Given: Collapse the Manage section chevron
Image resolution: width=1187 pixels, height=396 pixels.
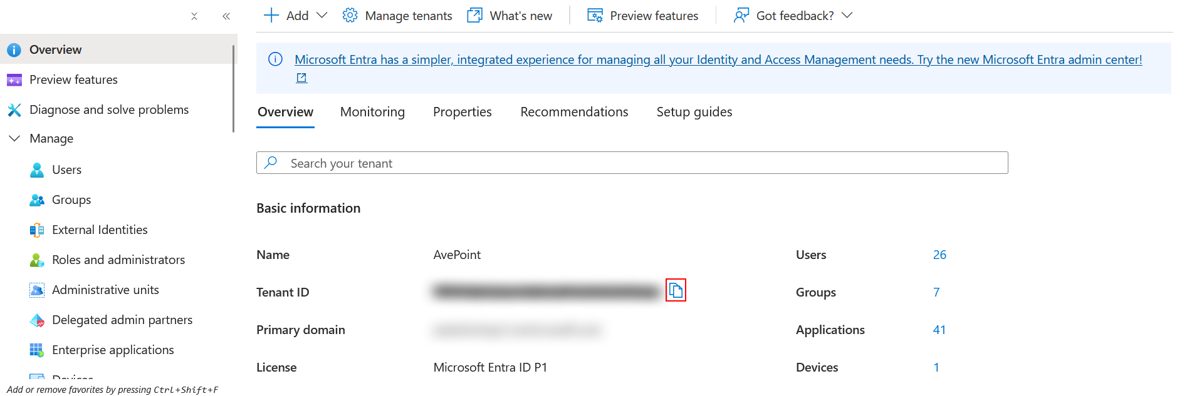Looking at the screenshot, I should 14,138.
